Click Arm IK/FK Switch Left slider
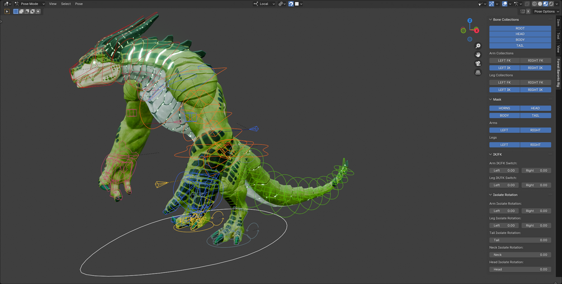The width and height of the screenshot is (562, 284). pos(504,171)
